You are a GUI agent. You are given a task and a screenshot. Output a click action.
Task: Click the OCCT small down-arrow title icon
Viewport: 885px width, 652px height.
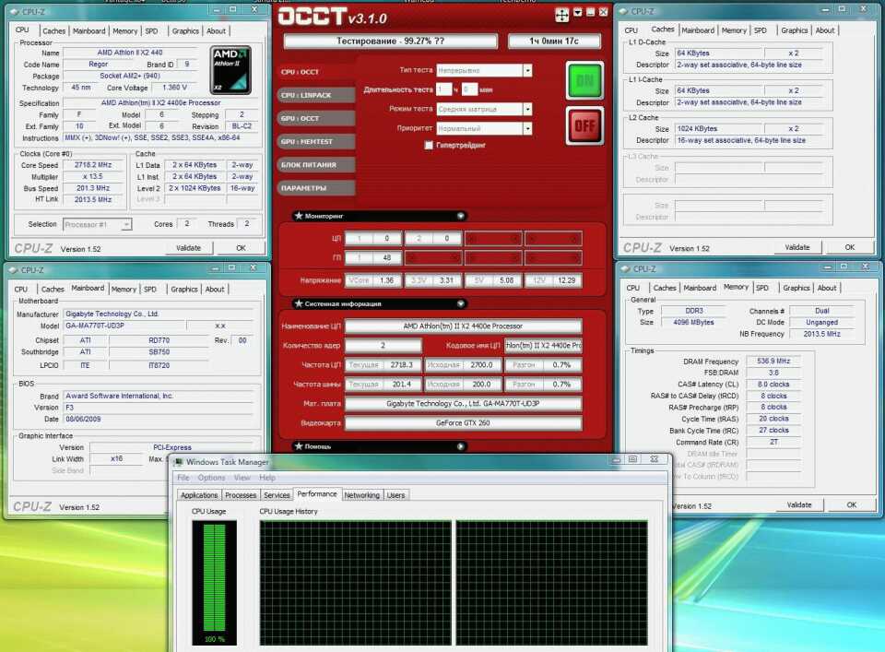577,13
